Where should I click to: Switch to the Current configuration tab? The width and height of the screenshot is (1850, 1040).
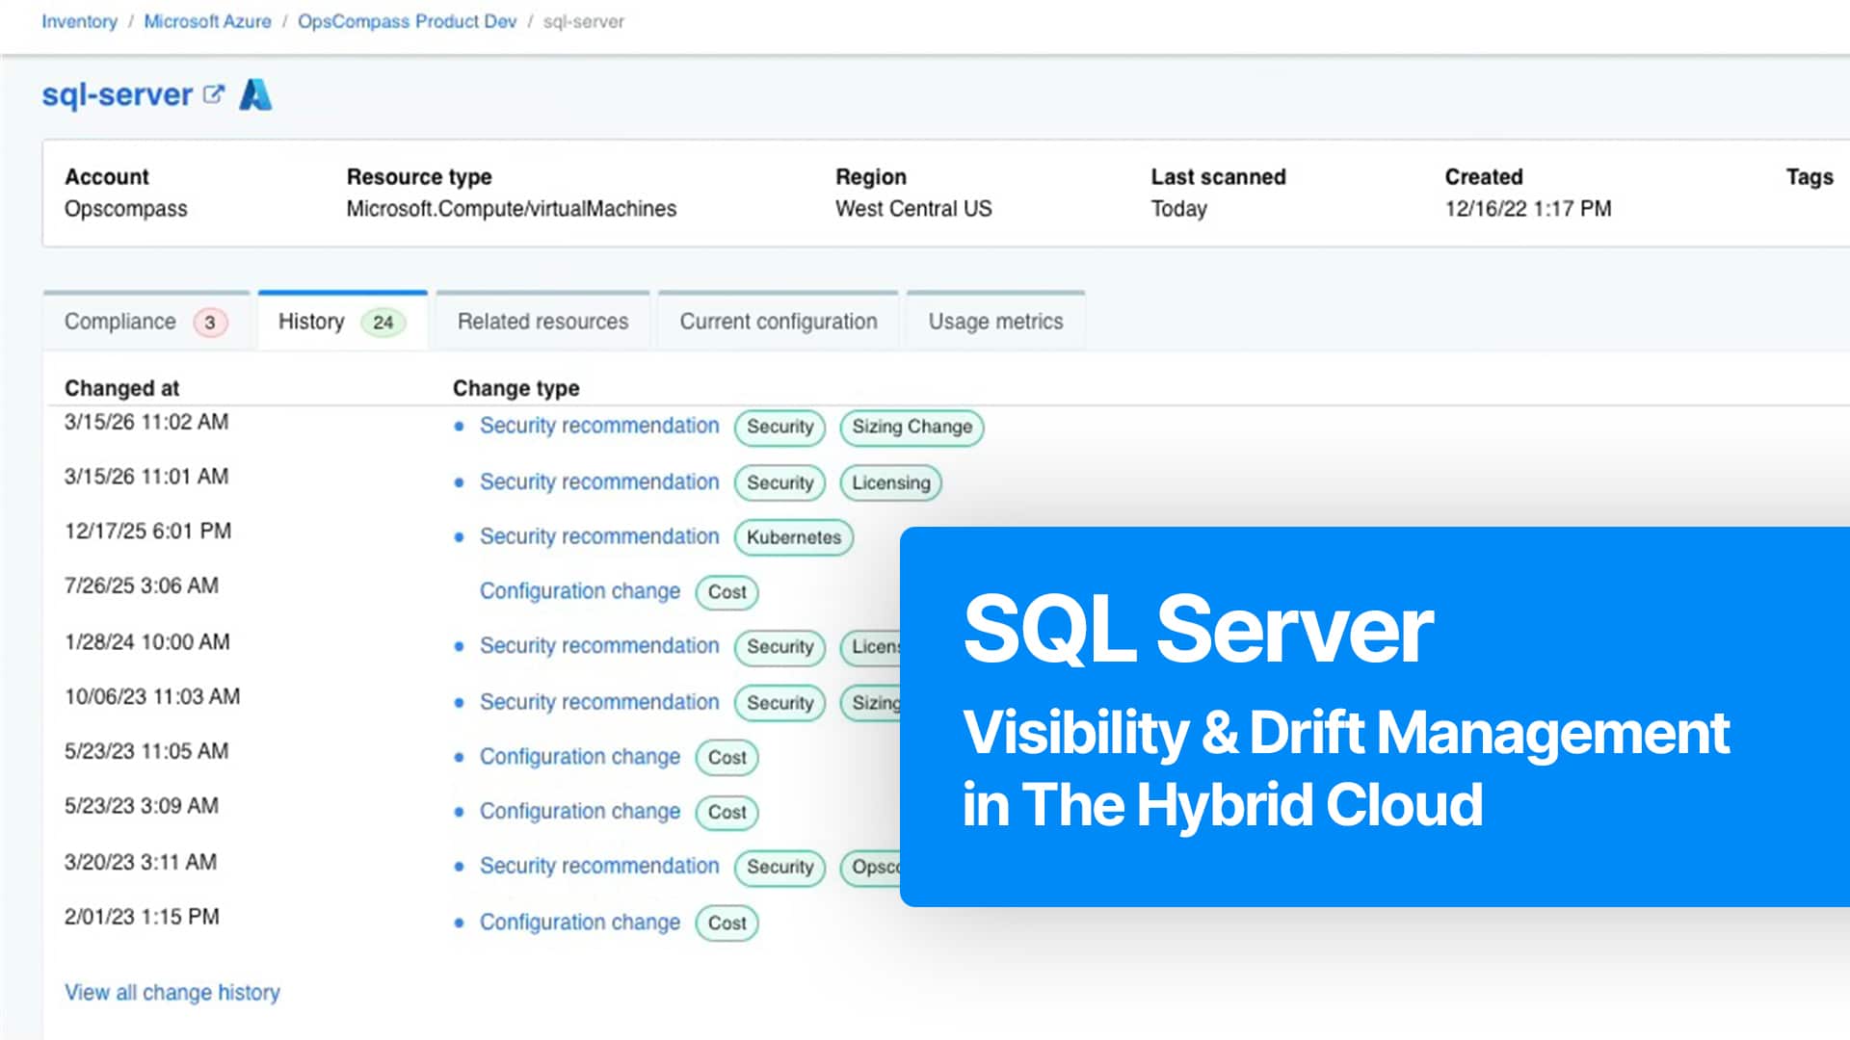coord(778,321)
